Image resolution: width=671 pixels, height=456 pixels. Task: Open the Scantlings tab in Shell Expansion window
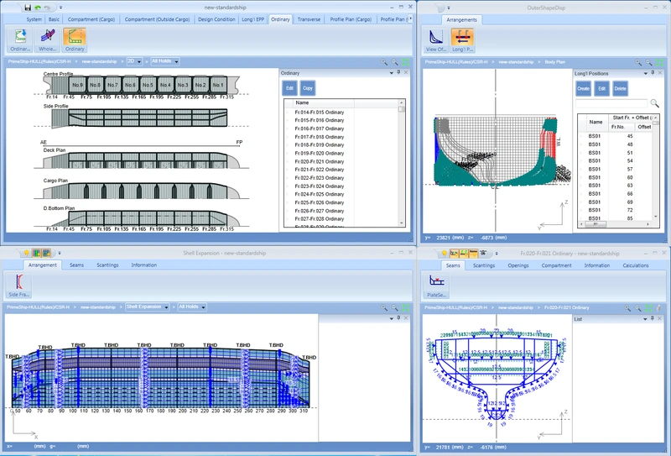click(x=107, y=265)
